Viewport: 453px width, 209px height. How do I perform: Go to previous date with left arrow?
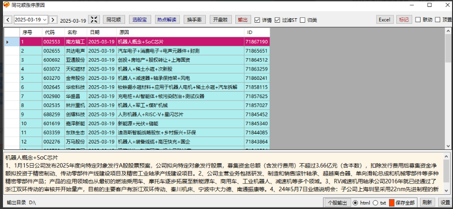click(x=8, y=20)
